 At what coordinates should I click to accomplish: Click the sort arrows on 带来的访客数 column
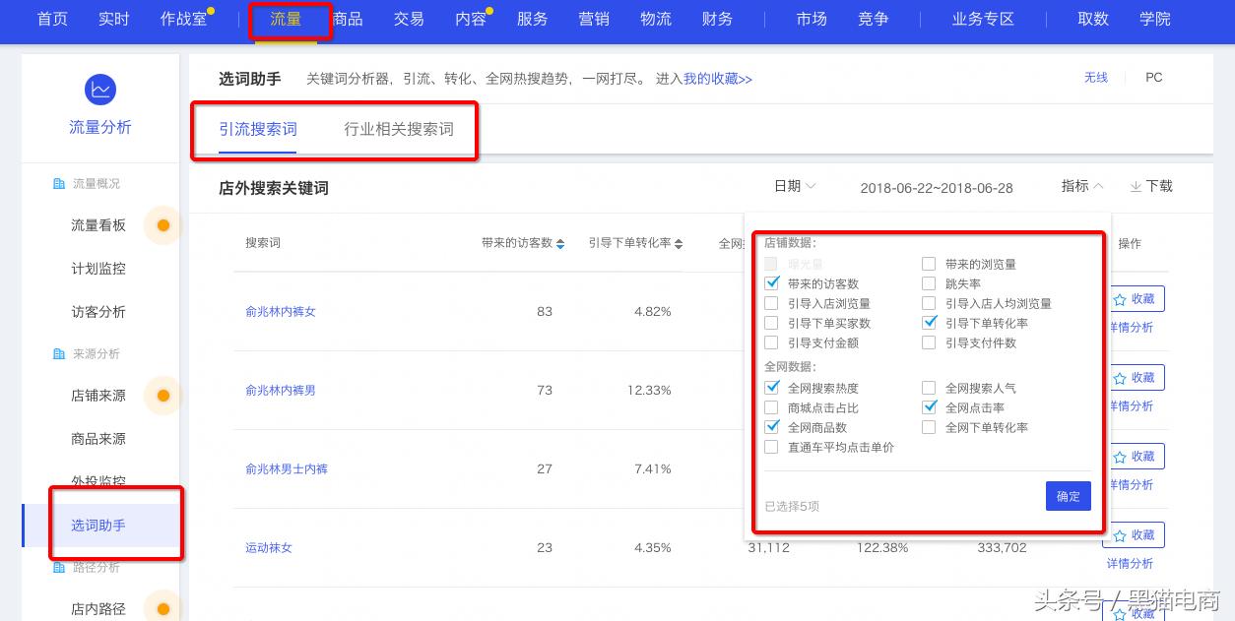pos(558,243)
